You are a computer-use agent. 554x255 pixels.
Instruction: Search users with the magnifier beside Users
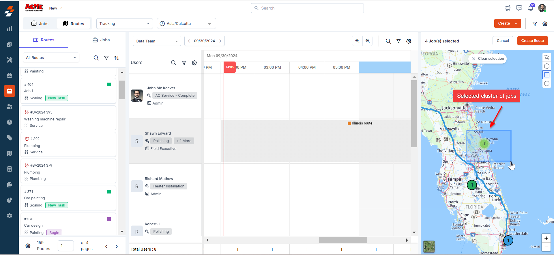(x=173, y=63)
